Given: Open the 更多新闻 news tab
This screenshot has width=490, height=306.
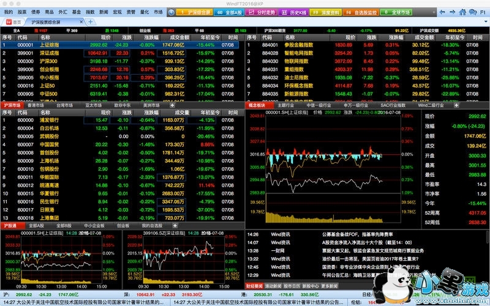Looking at the screenshot, I should [x=330, y=286].
